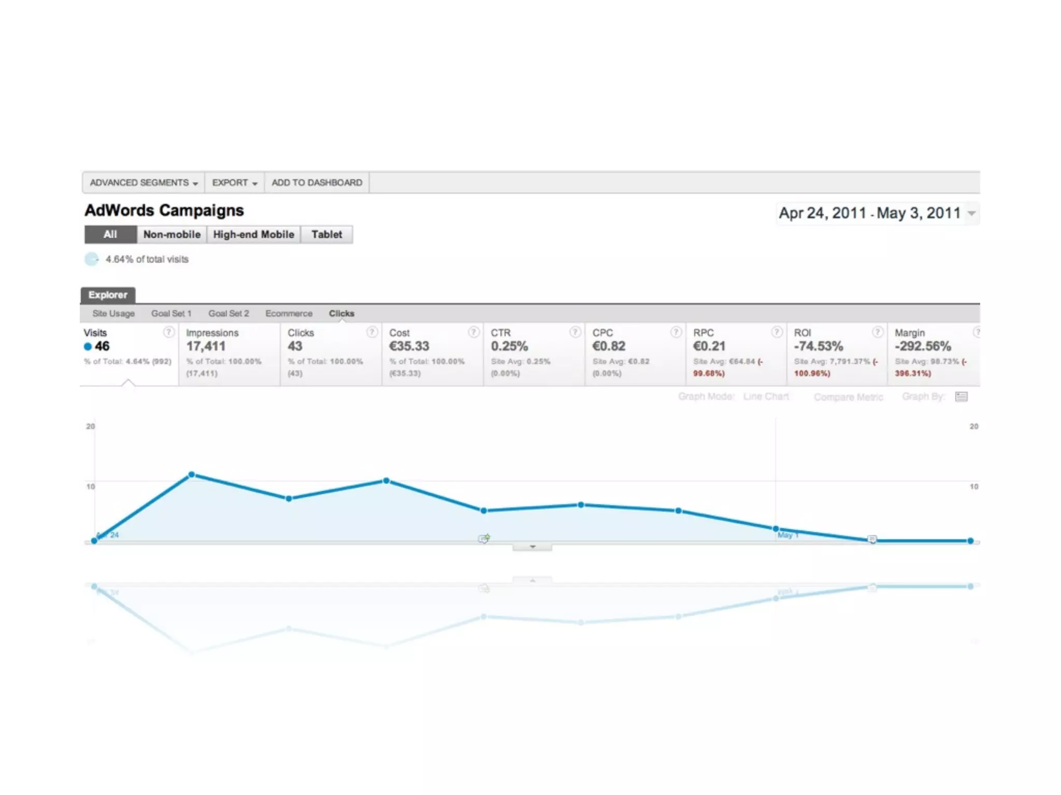This screenshot has height=795, width=1061.
Task: Click the help icon next to CTR
Action: [x=575, y=332]
